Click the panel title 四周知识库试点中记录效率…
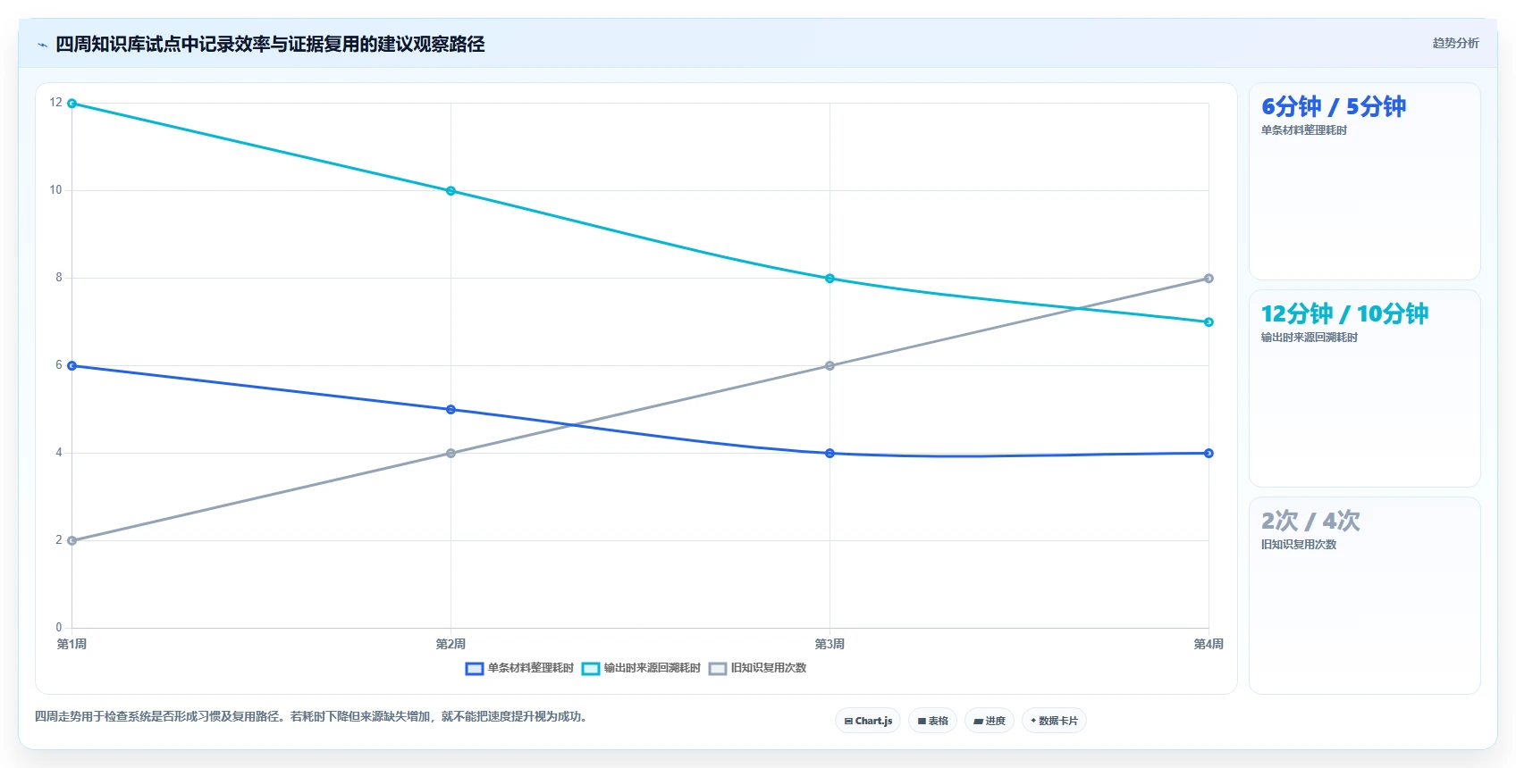The width and height of the screenshot is (1516, 768). click(x=270, y=45)
